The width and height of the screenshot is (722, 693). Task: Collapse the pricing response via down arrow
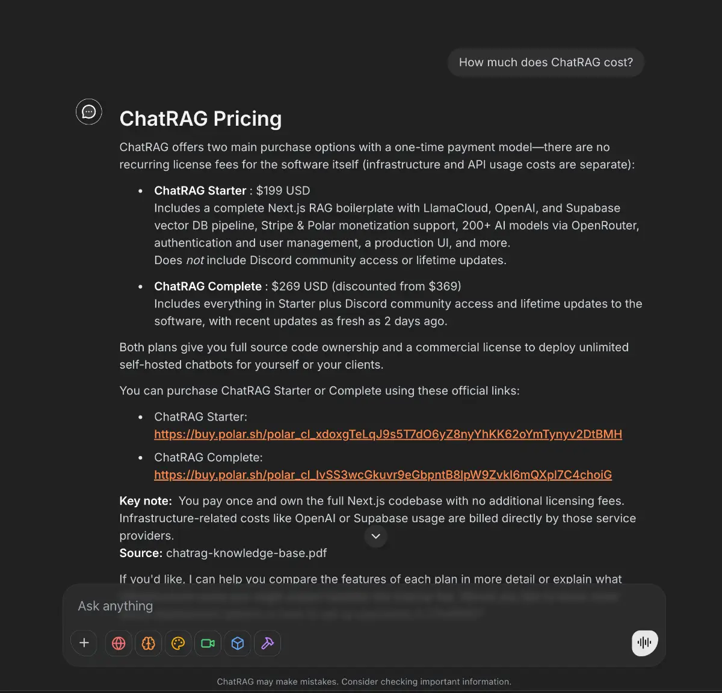[375, 536]
